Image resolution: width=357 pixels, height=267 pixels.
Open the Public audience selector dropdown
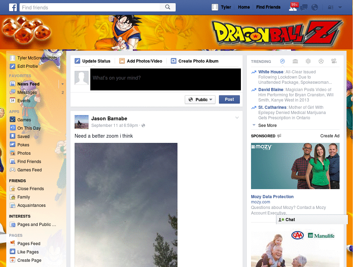coord(200,99)
